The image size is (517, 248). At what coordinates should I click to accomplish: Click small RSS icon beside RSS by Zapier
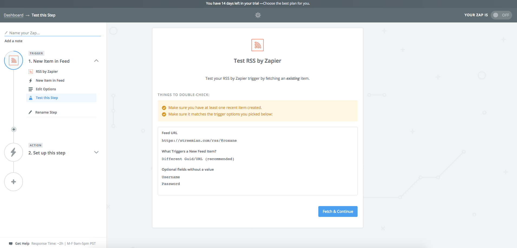(31, 72)
